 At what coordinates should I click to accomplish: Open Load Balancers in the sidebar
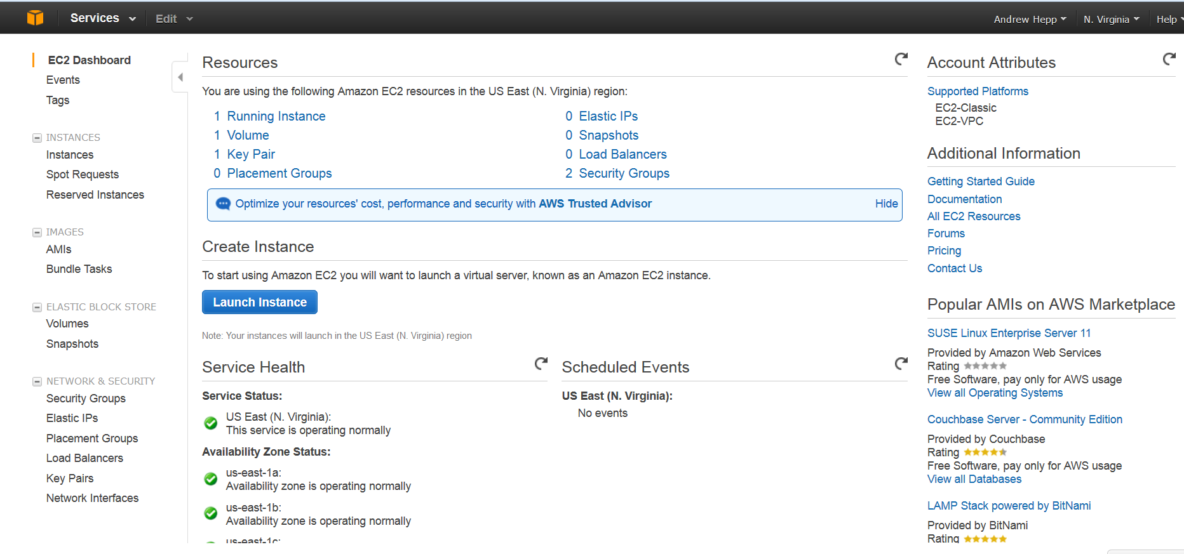click(84, 458)
